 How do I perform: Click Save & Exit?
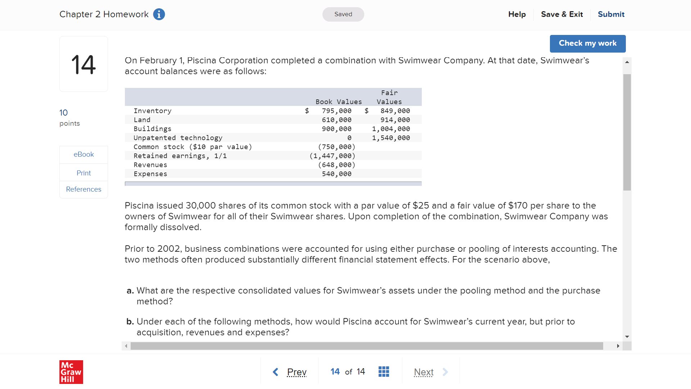(562, 14)
